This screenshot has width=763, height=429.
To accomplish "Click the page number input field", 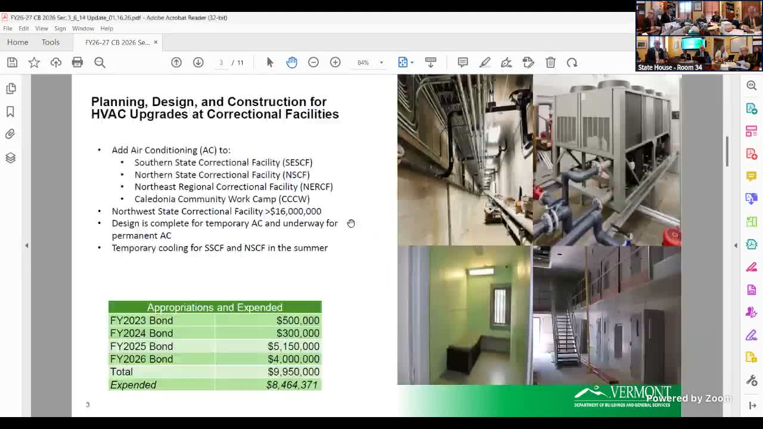I will [x=221, y=63].
